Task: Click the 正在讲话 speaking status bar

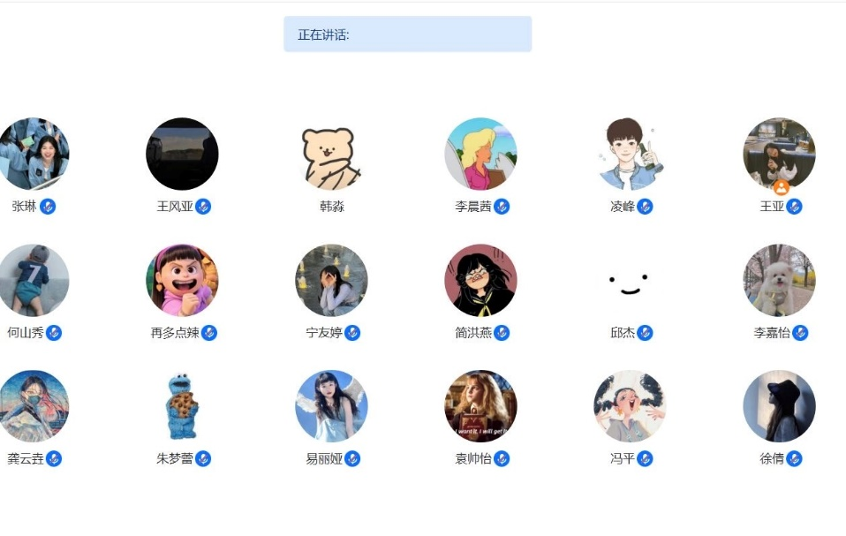Action: (408, 34)
